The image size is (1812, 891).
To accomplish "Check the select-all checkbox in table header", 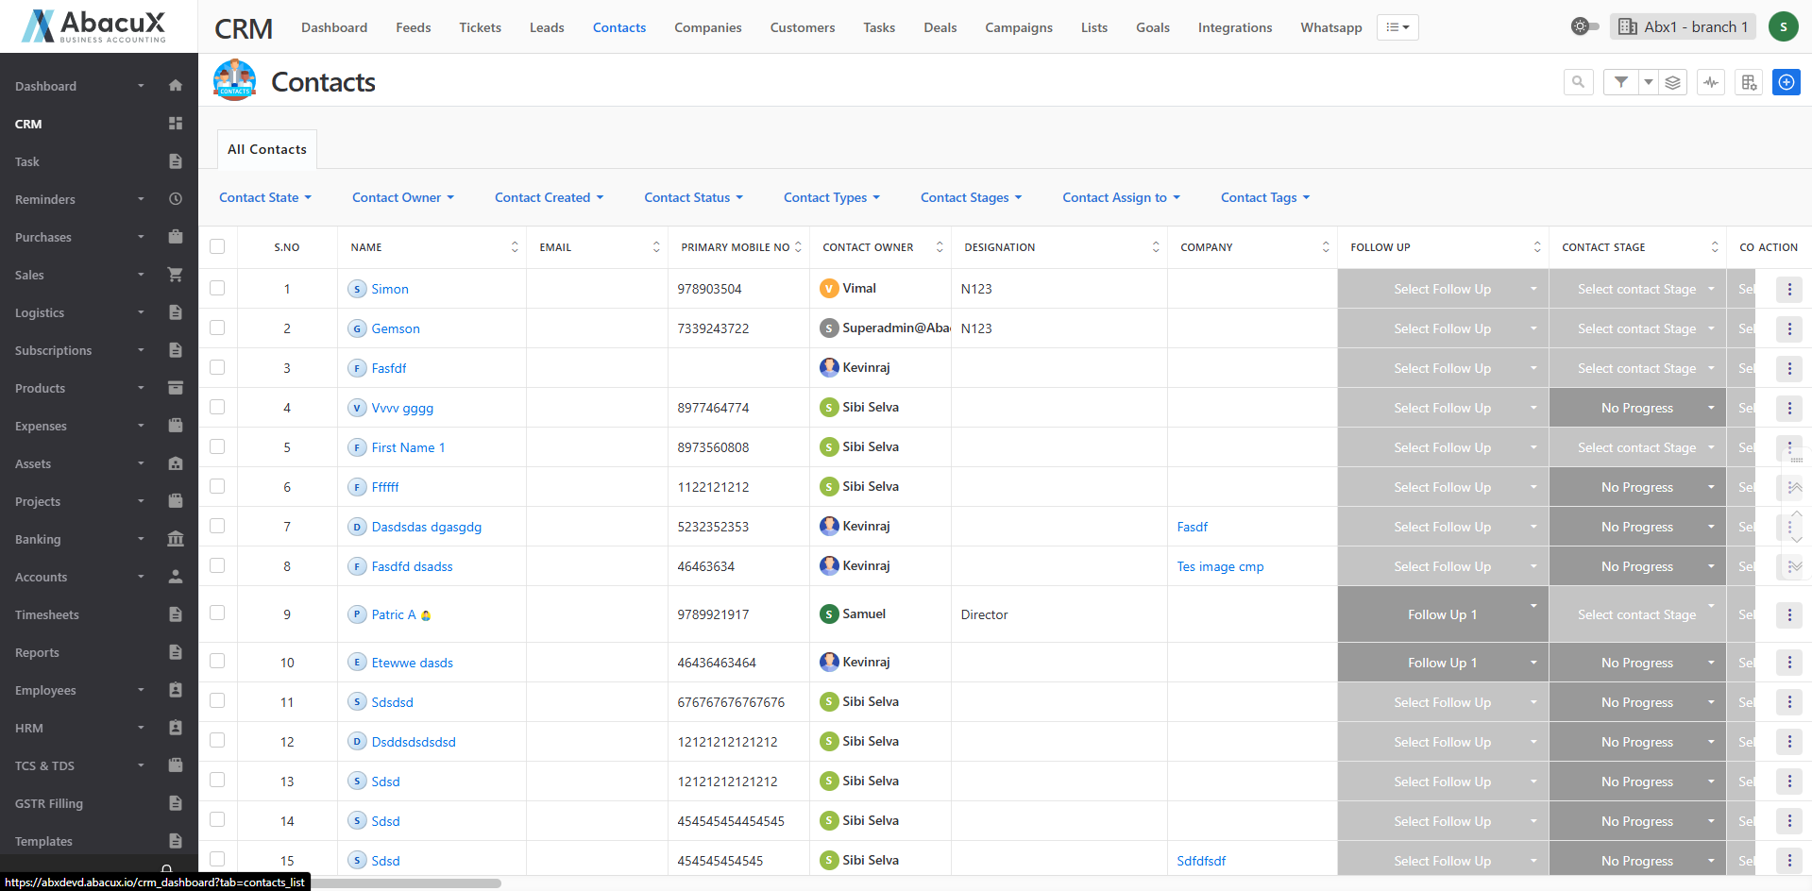I will pos(217,246).
